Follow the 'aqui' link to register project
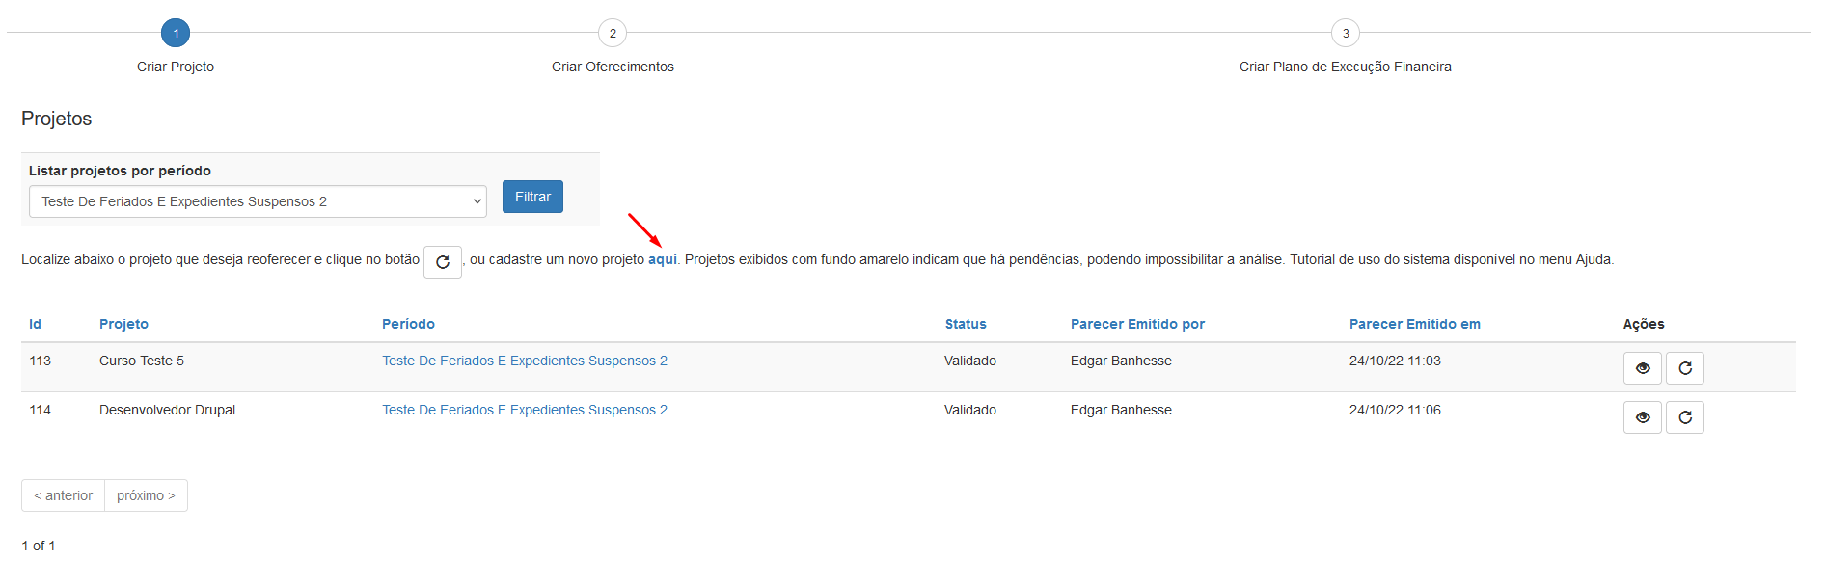This screenshot has height=561, width=1826. [x=663, y=259]
